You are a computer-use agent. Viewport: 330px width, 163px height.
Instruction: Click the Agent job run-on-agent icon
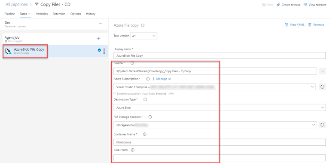pyautogui.click(x=6, y=41)
